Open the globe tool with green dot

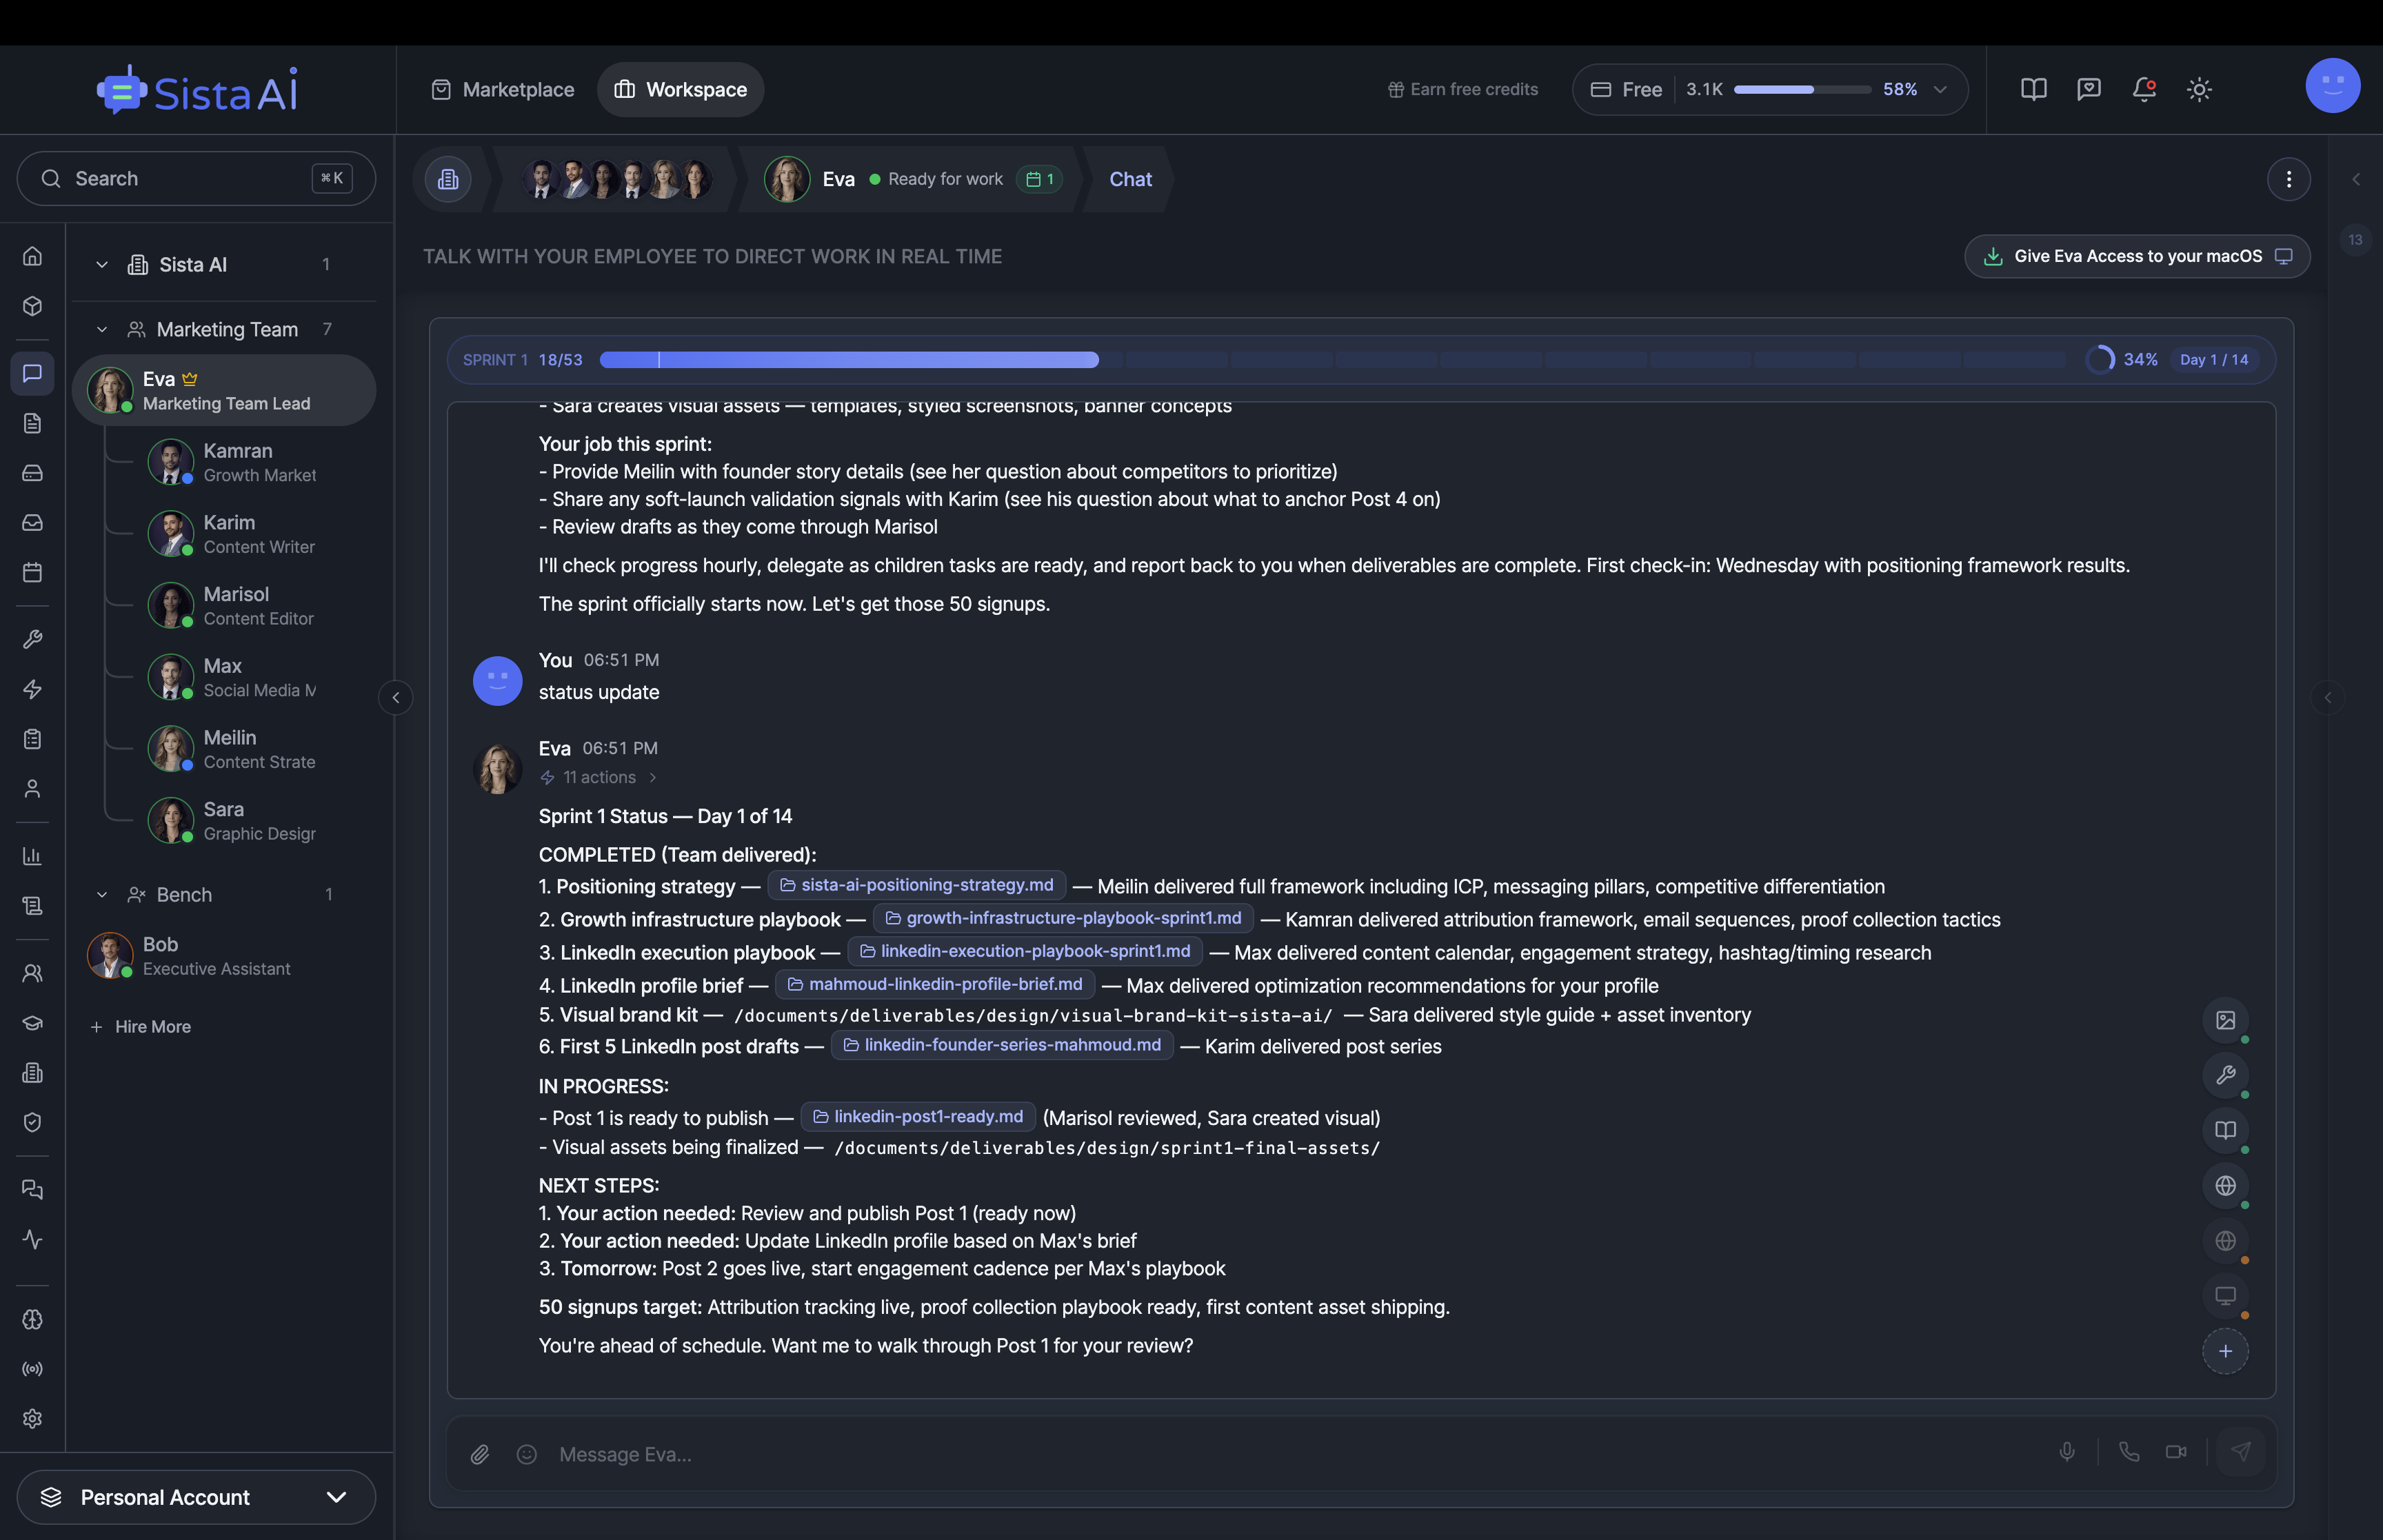point(2225,1186)
